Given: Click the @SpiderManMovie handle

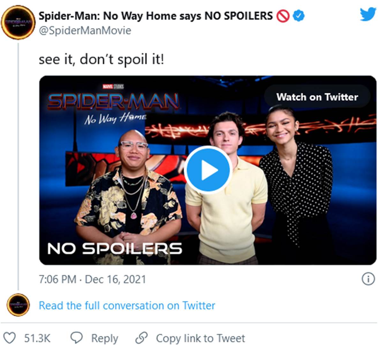Looking at the screenshot, I should (x=85, y=31).
